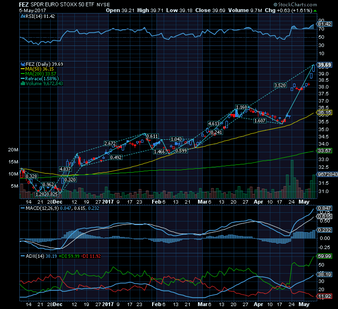This screenshot has width=338, height=309.
Task: Click the 0.320 retrace label
Action: tap(70, 180)
